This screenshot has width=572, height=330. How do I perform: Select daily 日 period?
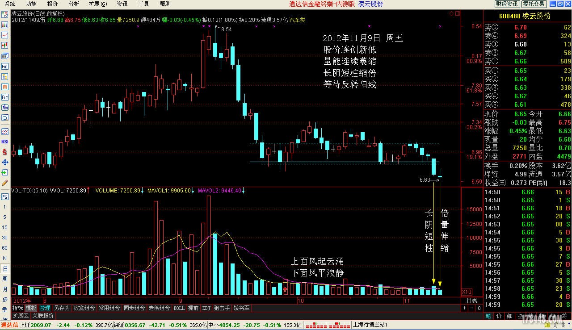pyautogui.click(x=4, y=269)
